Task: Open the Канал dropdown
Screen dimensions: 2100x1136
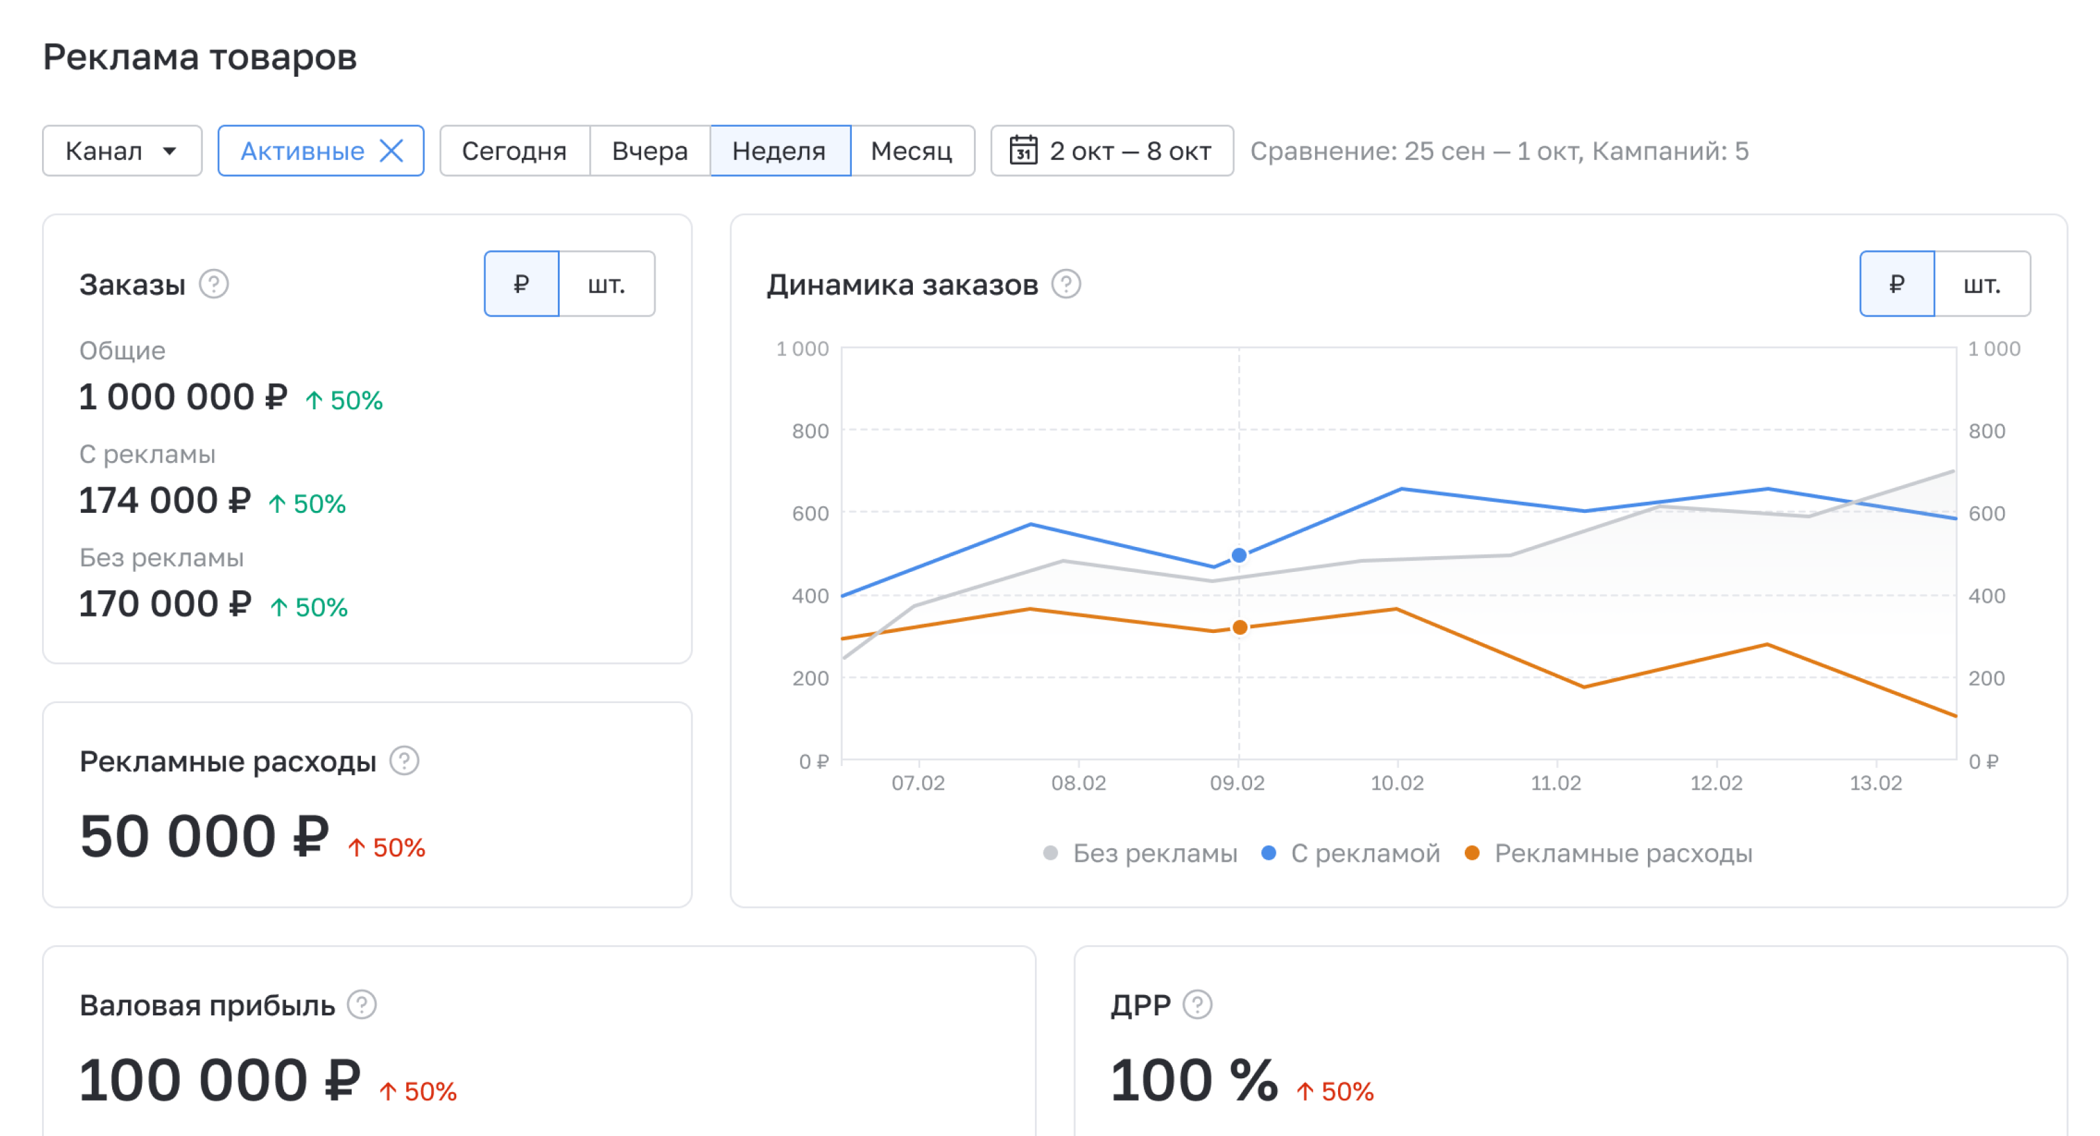Action: (x=121, y=151)
